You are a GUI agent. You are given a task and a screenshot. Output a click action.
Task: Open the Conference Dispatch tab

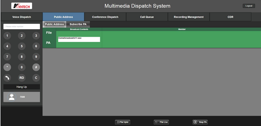pyautogui.click(x=105, y=17)
